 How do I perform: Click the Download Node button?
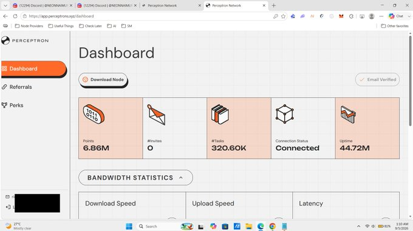[x=103, y=80]
